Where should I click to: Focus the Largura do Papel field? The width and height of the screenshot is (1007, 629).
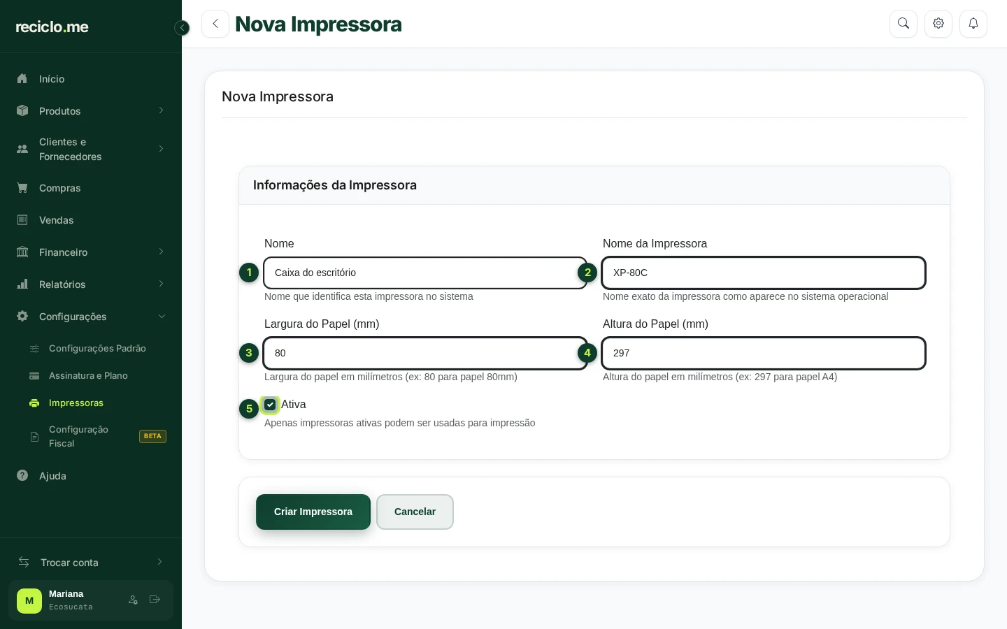[425, 353]
